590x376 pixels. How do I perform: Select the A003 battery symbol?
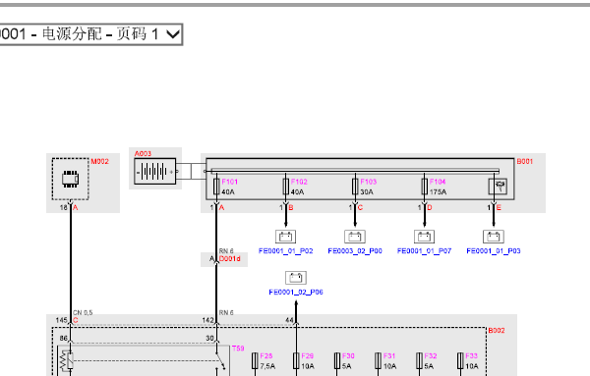155,172
